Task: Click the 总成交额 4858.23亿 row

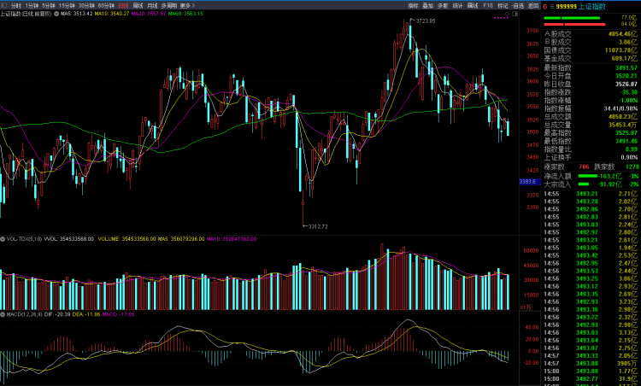Action: (591, 117)
